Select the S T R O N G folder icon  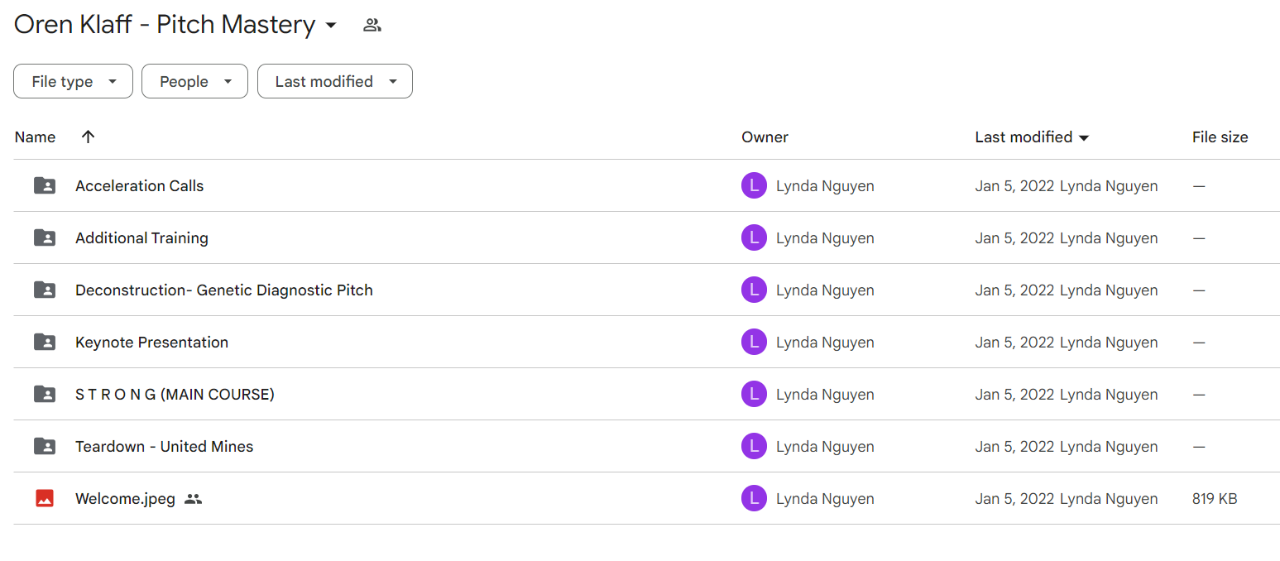pyautogui.click(x=45, y=394)
